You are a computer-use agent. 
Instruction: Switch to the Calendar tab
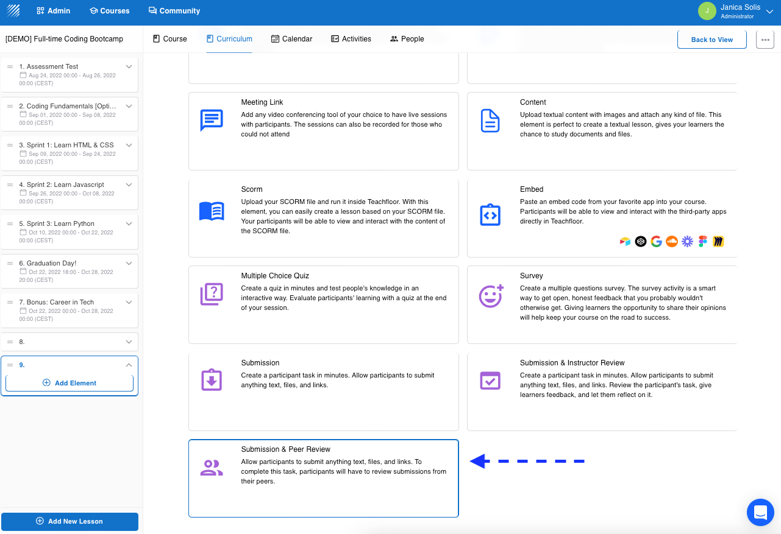tap(291, 38)
